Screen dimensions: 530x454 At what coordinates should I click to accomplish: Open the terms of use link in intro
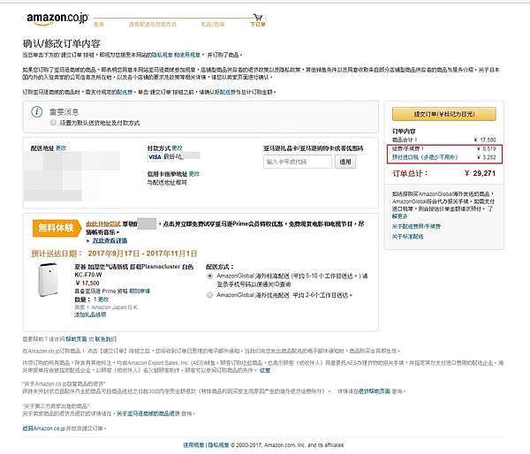[x=190, y=55]
